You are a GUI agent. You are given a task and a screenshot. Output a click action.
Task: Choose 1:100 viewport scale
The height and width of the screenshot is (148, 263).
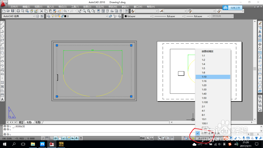point(213,102)
